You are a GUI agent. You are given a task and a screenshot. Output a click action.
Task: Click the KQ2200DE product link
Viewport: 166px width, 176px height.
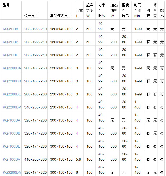pos(12,94)
